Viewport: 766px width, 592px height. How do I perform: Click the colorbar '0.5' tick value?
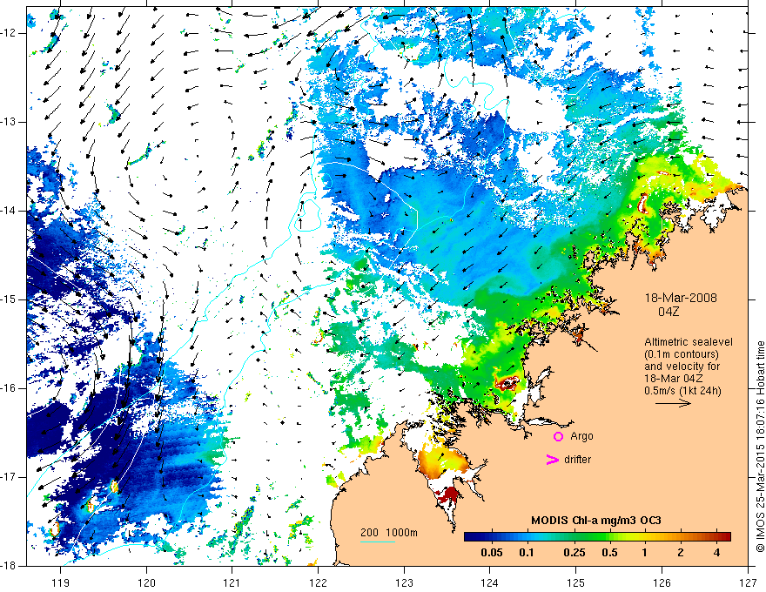609,553
